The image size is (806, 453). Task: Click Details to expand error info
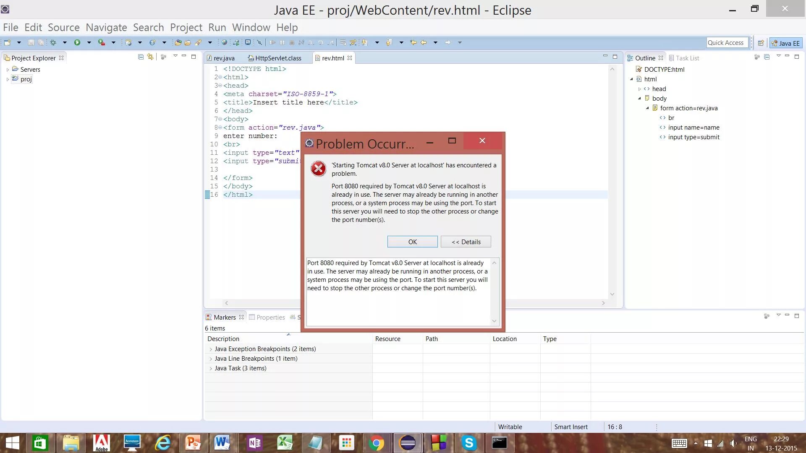pyautogui.click(x=466, y=242)
